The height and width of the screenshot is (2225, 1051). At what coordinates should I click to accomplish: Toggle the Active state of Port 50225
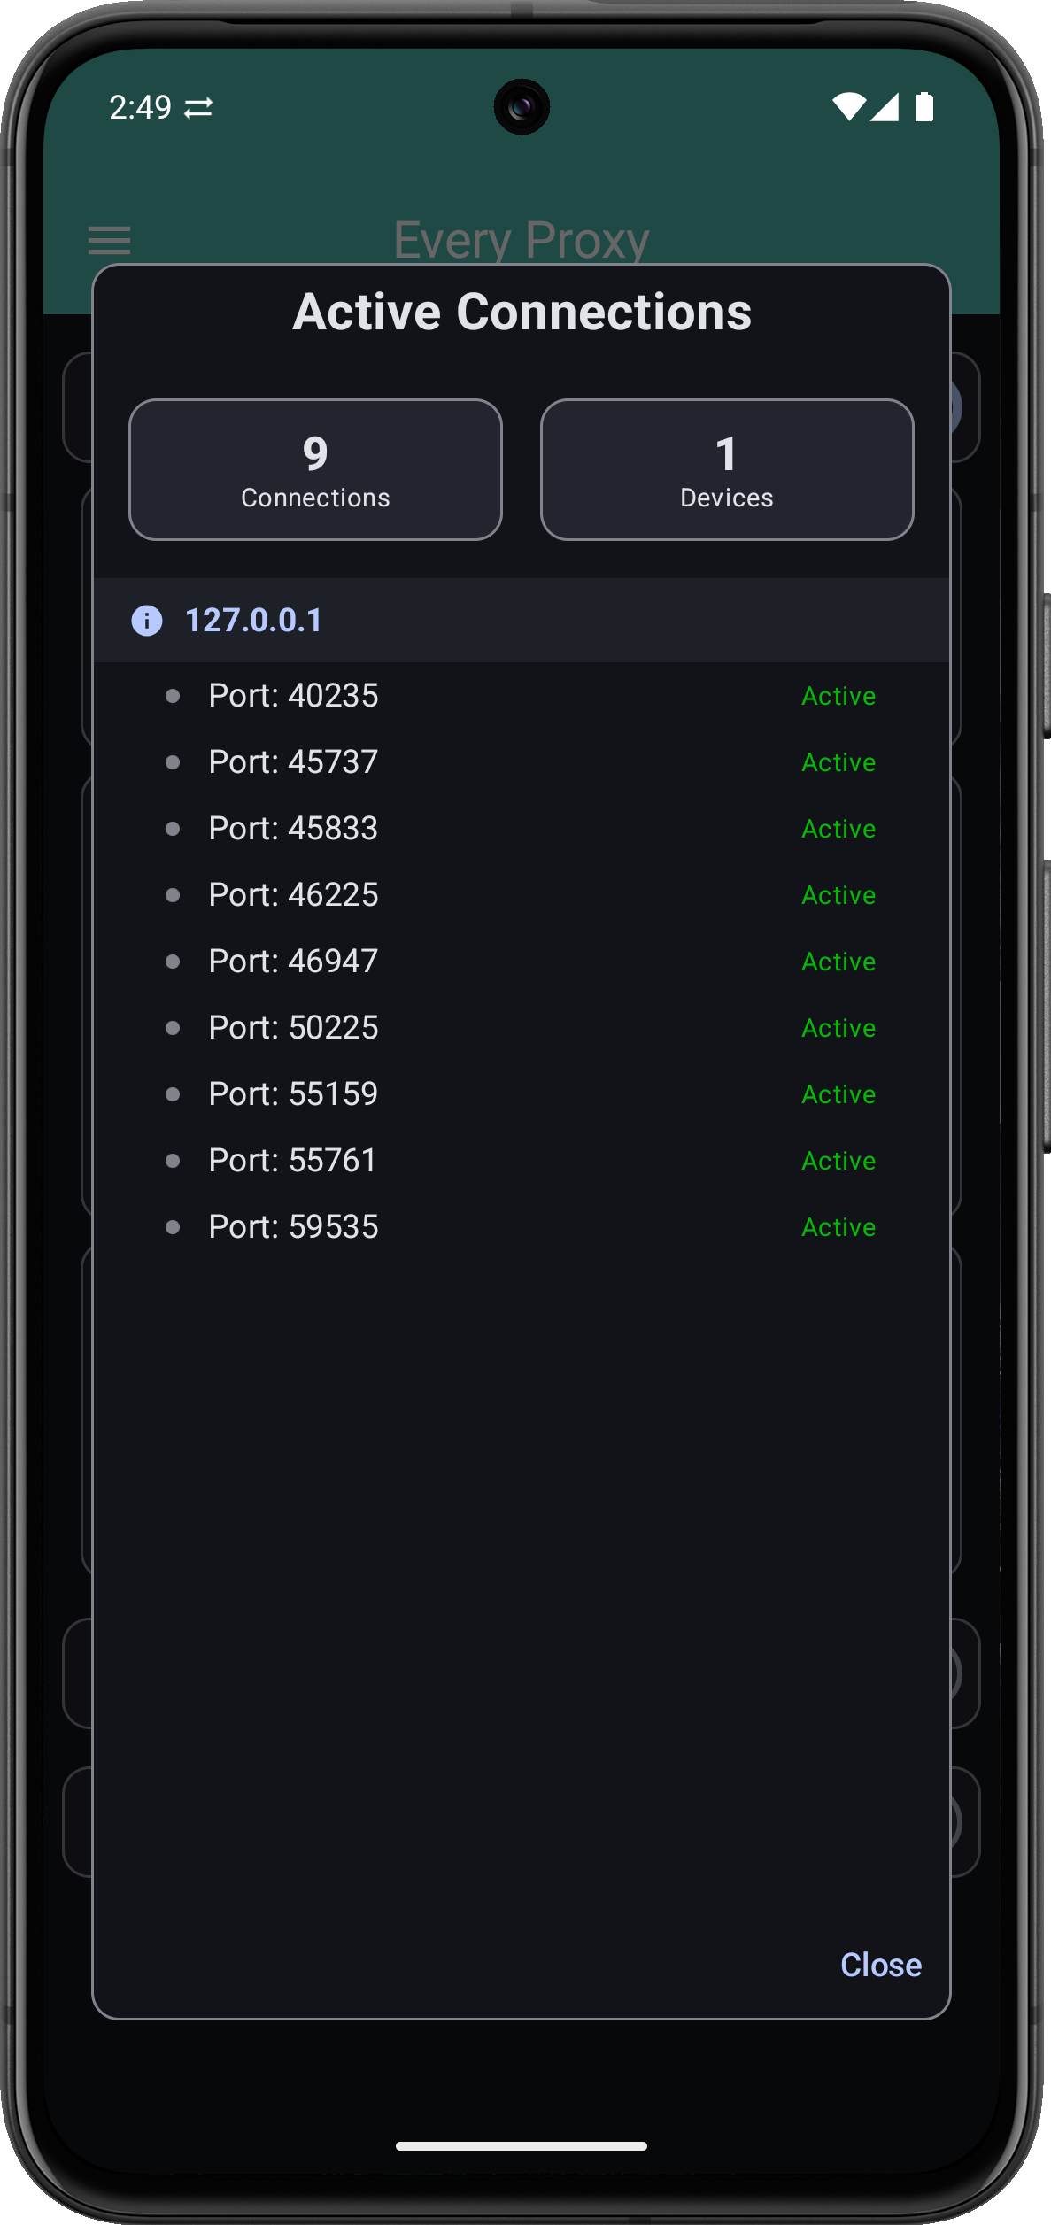pyautogui.click(x=838, y=1028)
